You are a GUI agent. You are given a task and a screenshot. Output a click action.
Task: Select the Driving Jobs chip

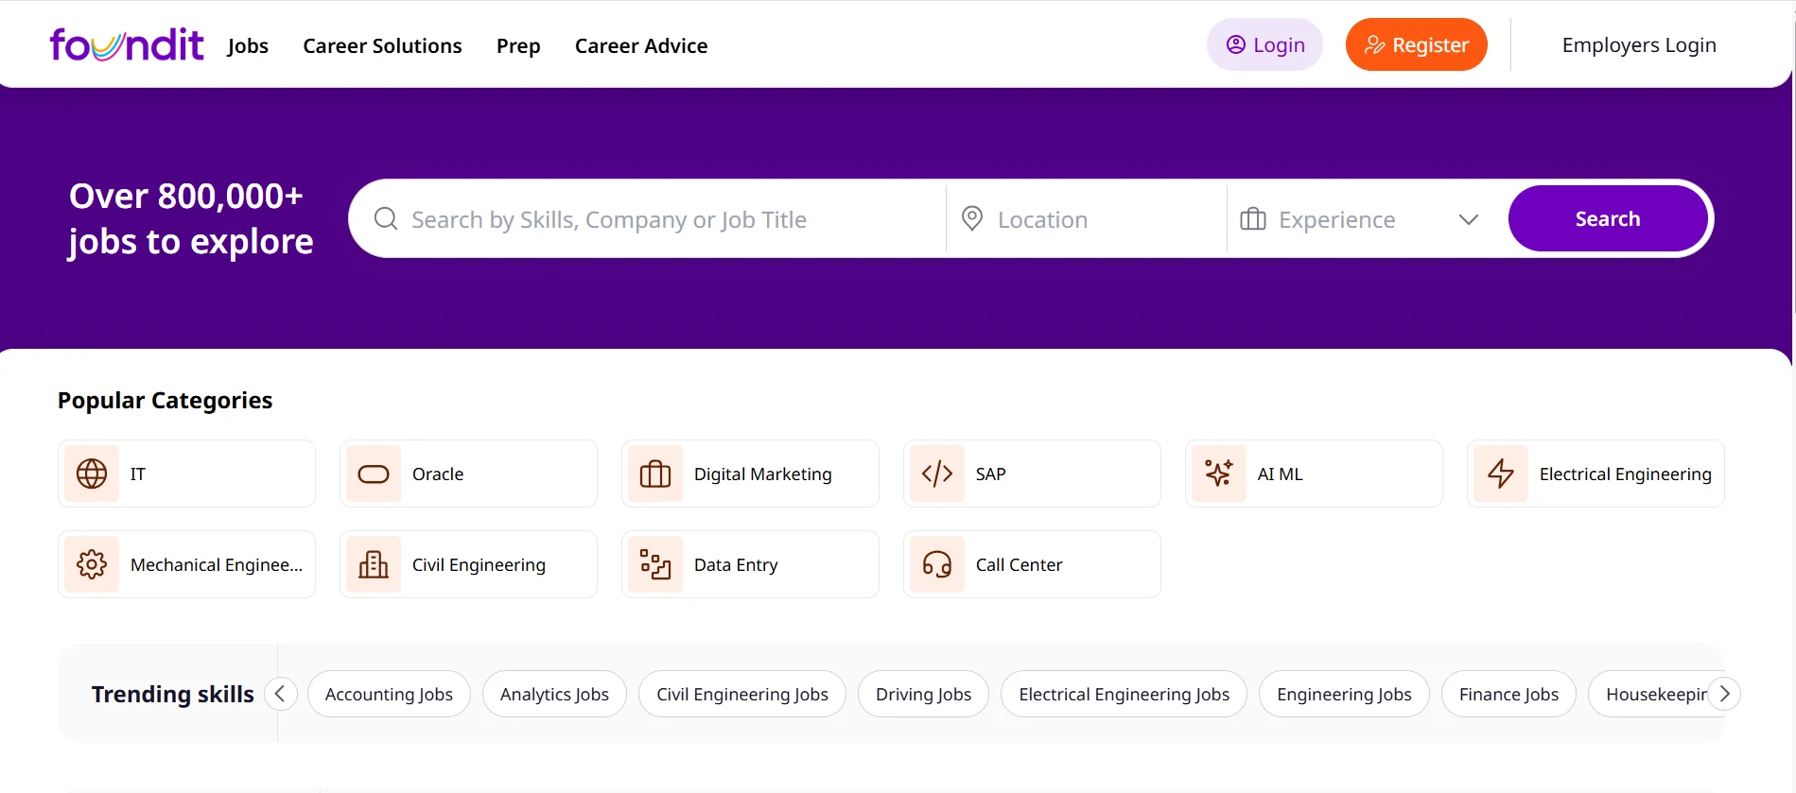click(923, 694)
